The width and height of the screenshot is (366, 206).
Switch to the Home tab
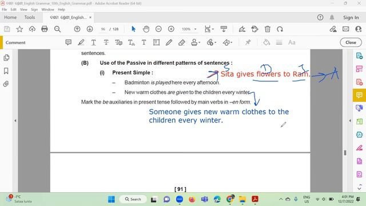[x=10, y=17]
